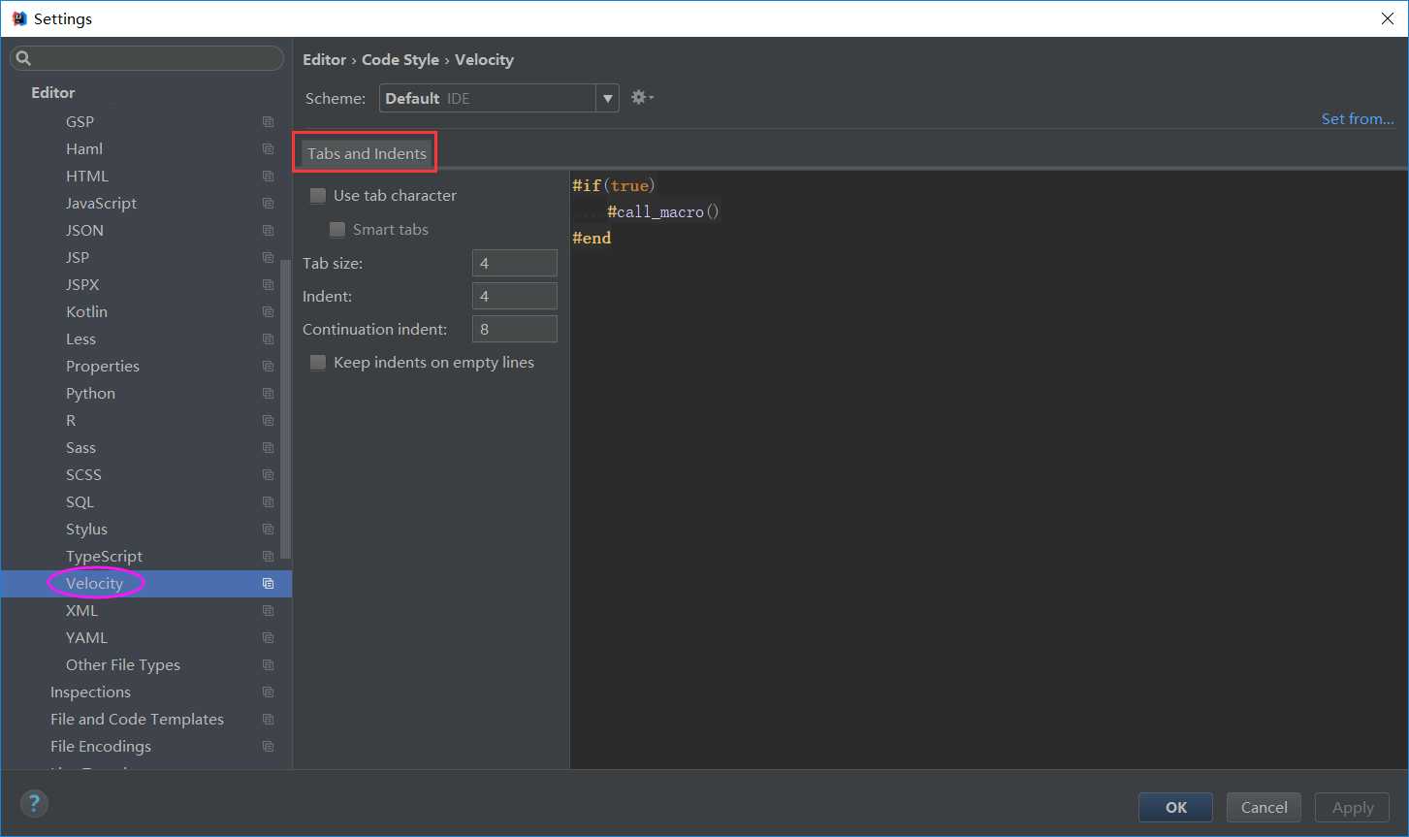
Task: Select the Editor category in tree
Action: pos(53,92)
